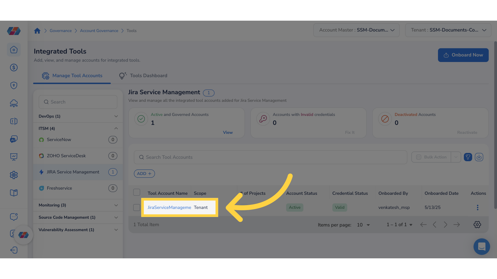The image size is (497, 279).
Task: Click the home breadcrumb icon
Action: coord(37,31)
